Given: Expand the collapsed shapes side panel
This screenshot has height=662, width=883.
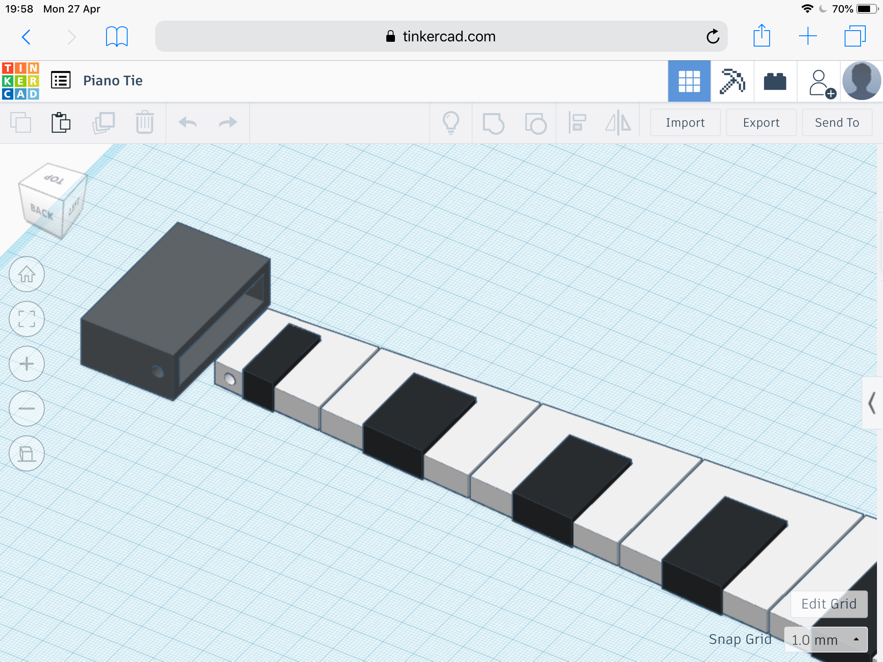Looking at the screenshot, I should 872,403.
